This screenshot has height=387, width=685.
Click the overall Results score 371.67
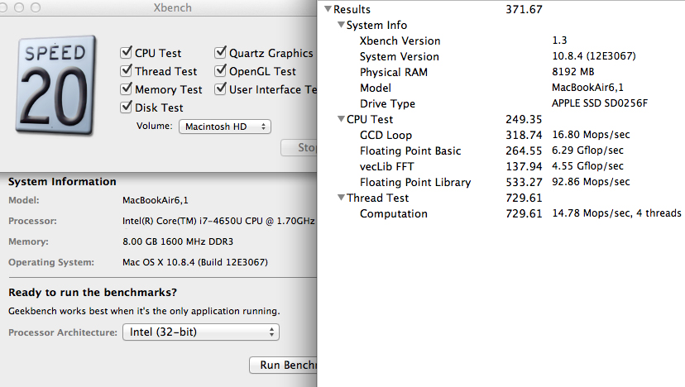(524, 9)
